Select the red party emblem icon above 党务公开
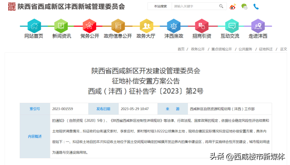The image size is (290, 165). pos(89,26)
